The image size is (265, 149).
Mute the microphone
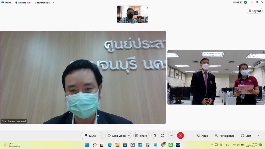coord(90,136)
